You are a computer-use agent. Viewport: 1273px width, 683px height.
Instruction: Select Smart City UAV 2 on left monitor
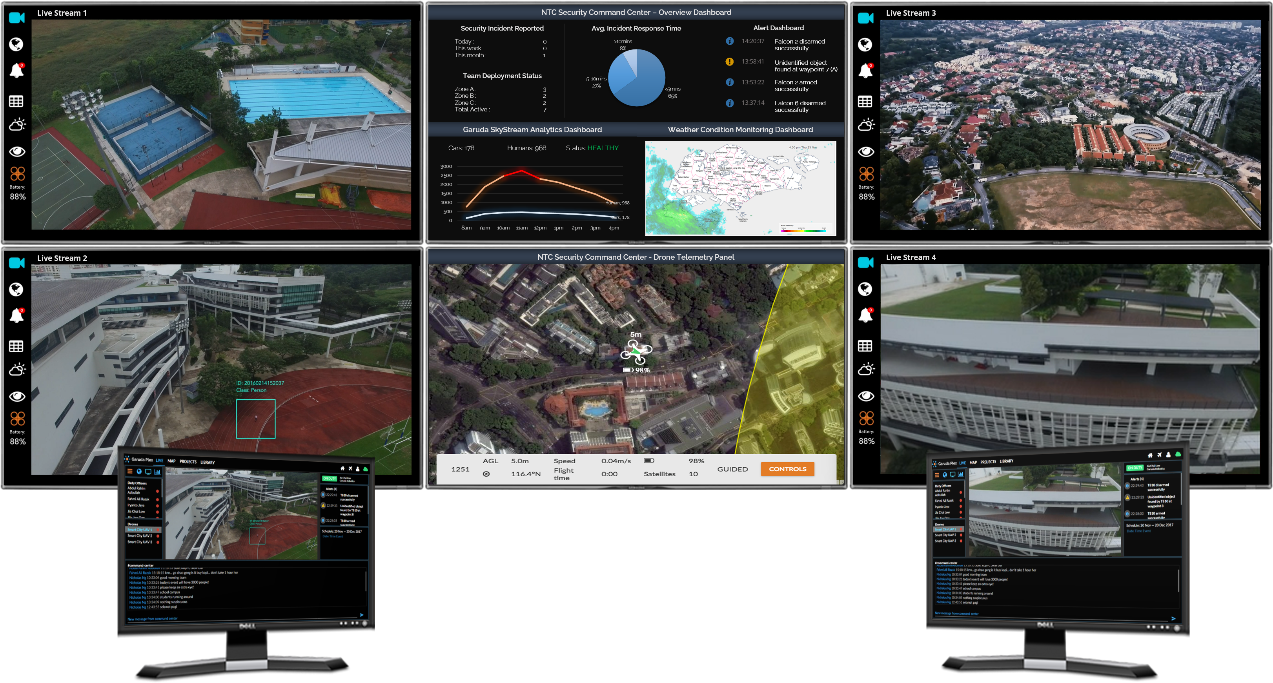pyautogui.click(x=140, y=536)
